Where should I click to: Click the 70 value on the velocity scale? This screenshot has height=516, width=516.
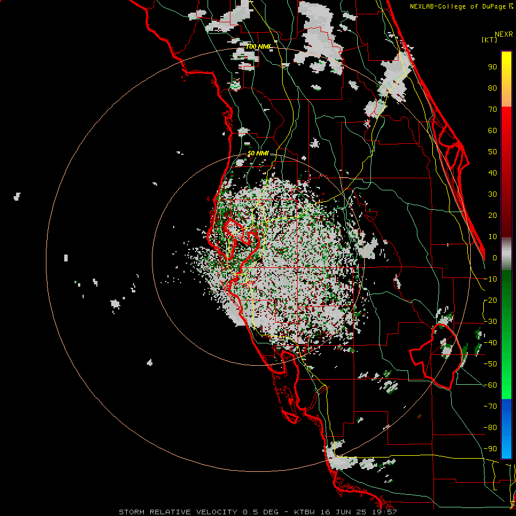point(492,110)
